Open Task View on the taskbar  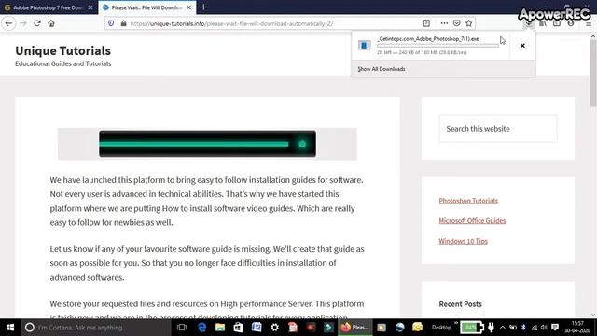point(182,328)
